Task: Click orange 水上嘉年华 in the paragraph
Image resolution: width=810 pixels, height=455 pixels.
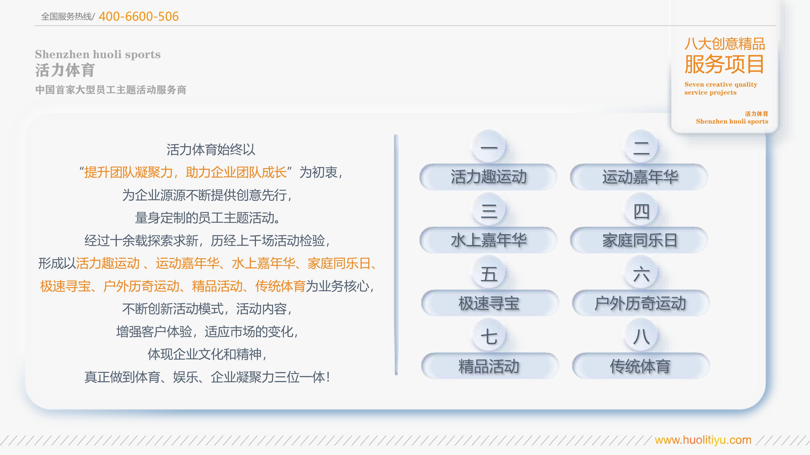Action: click(263, 263)
